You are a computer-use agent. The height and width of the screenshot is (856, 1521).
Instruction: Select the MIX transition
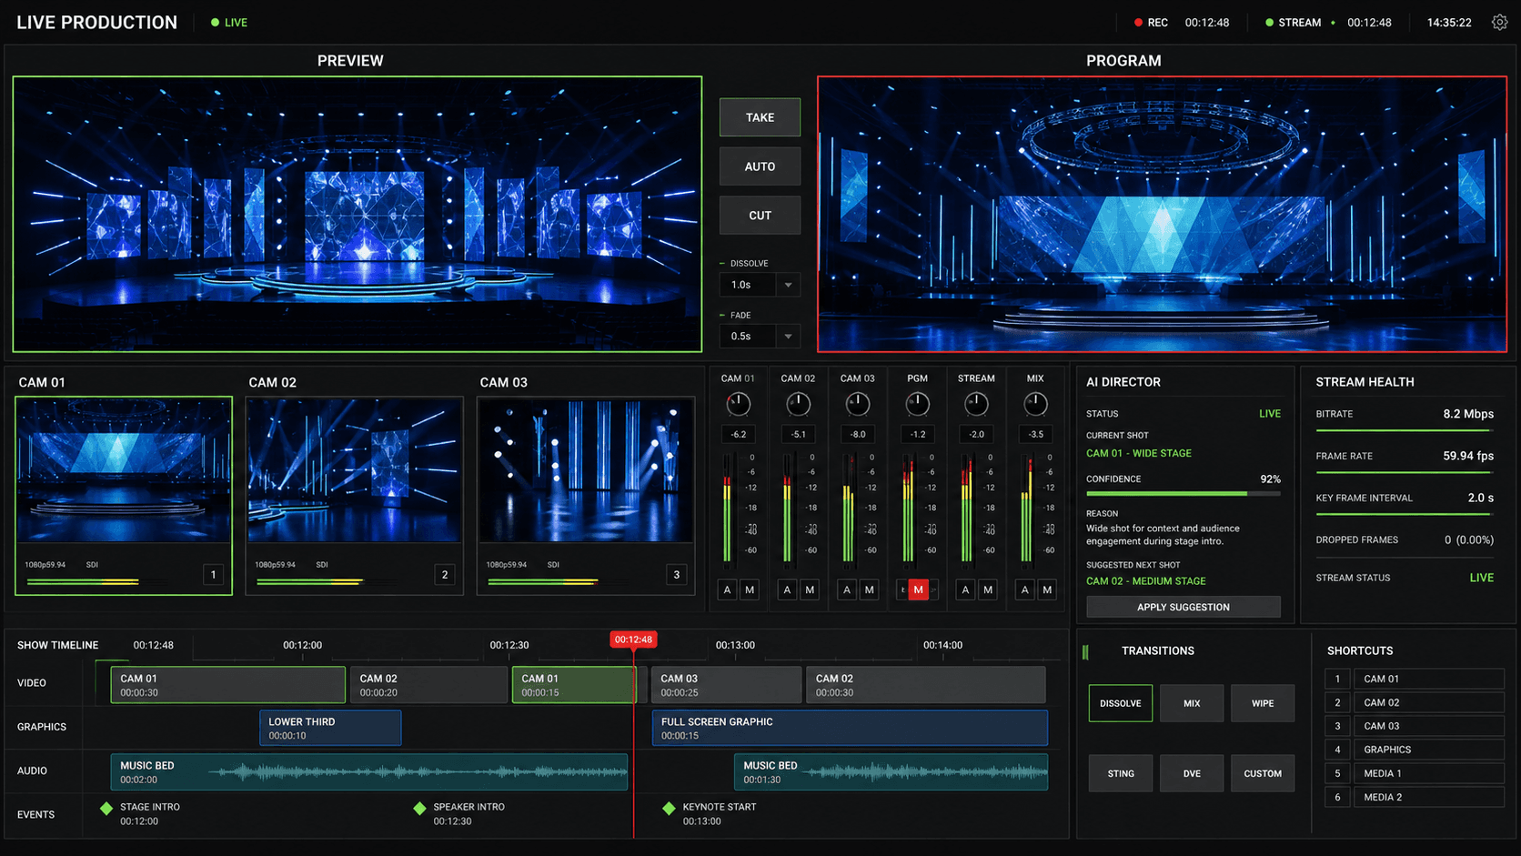[x=1192, y=703]
